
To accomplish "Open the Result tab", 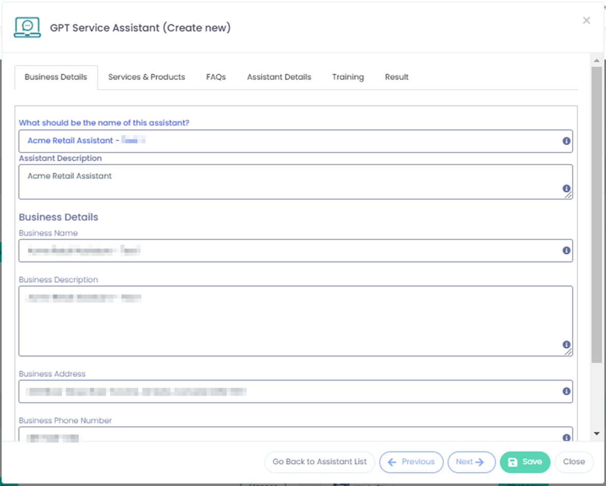I will [397, 77].
